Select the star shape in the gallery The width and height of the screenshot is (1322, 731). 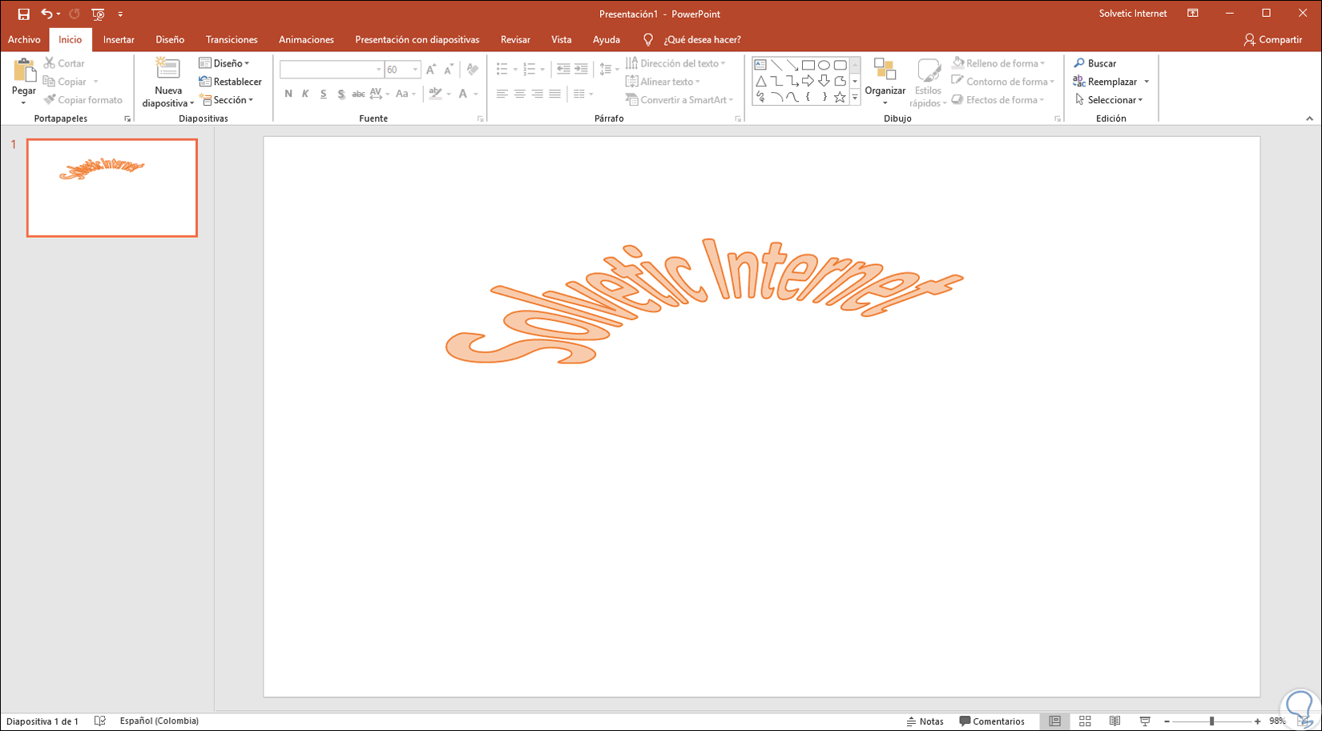(x=840, y=97)
